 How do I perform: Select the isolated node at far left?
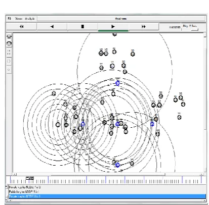[54, 93]
